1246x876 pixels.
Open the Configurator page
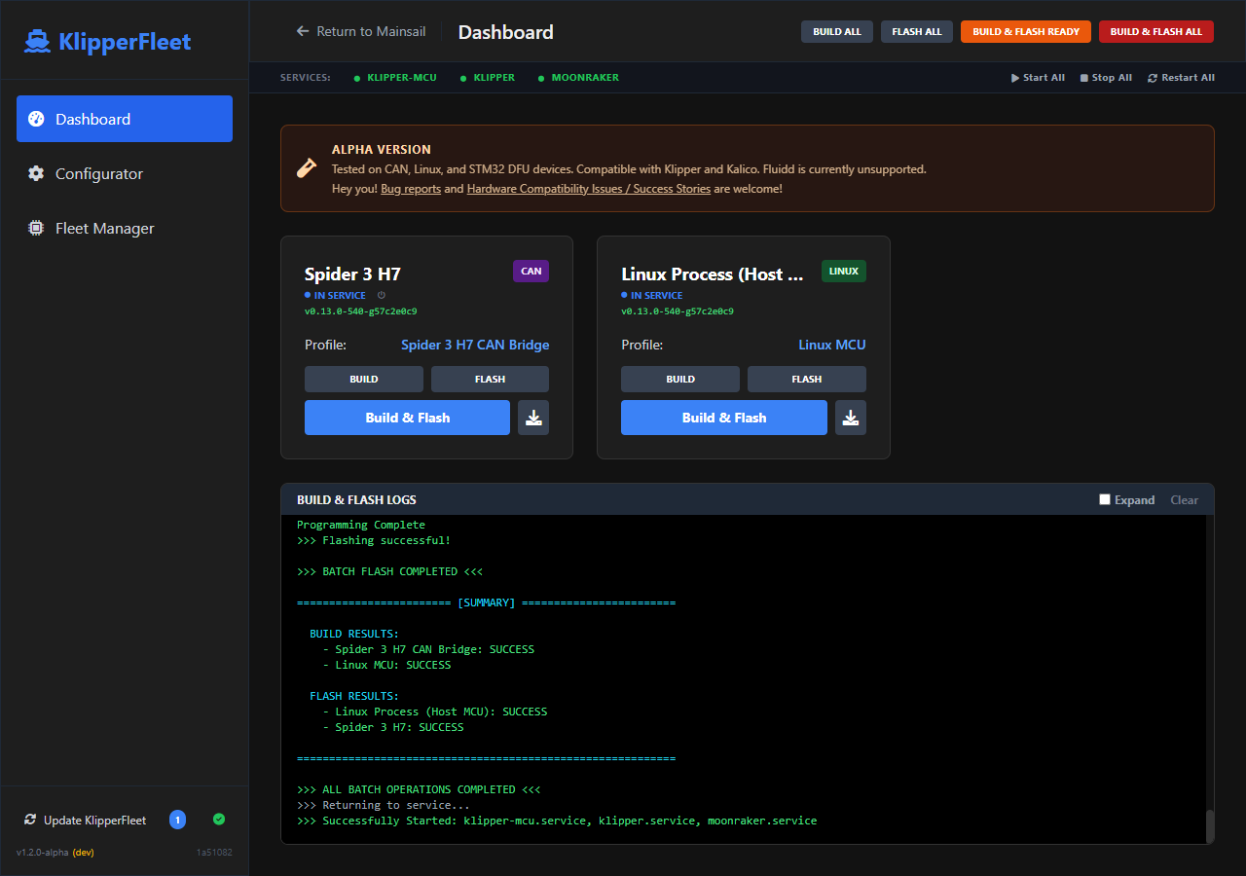coord(125,173)
